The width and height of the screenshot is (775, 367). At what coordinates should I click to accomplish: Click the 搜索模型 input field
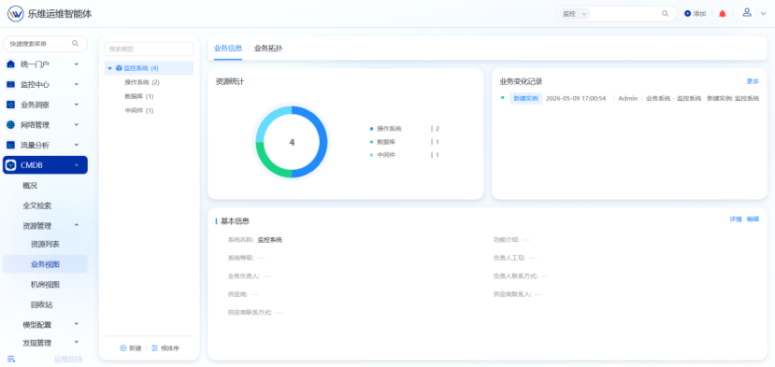(149, 49)
